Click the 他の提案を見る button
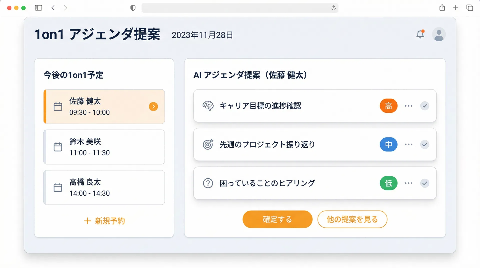480x268 pixels. 352,219
